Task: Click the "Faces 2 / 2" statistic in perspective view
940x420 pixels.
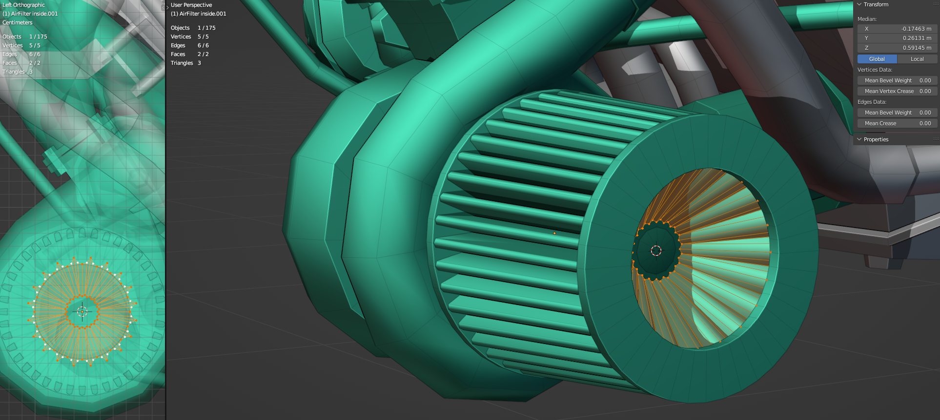Action: coord(190,54)
